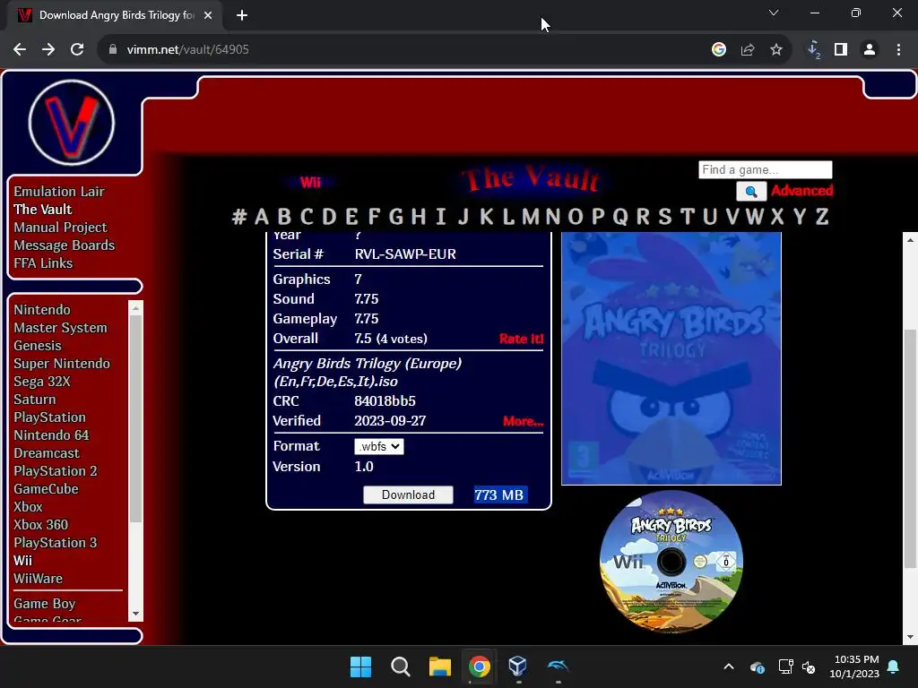918x688 pixels.
Task: Click the Download button
Action: [x=408, y=494]
